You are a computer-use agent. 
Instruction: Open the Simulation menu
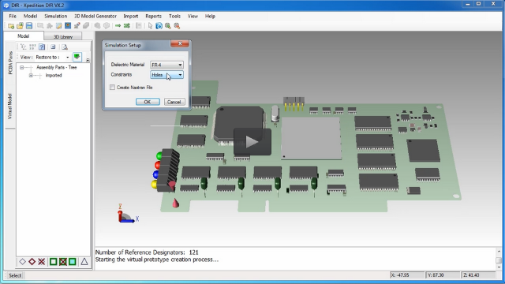(56, 16)
